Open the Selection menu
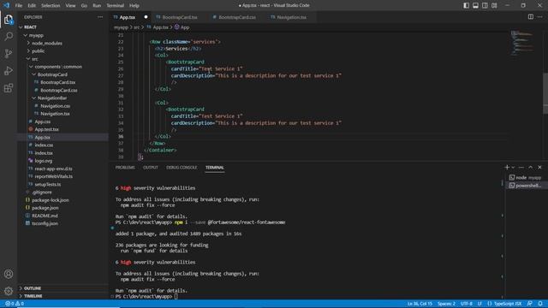The width and height of the screenshot is (548, 308). 51,6
